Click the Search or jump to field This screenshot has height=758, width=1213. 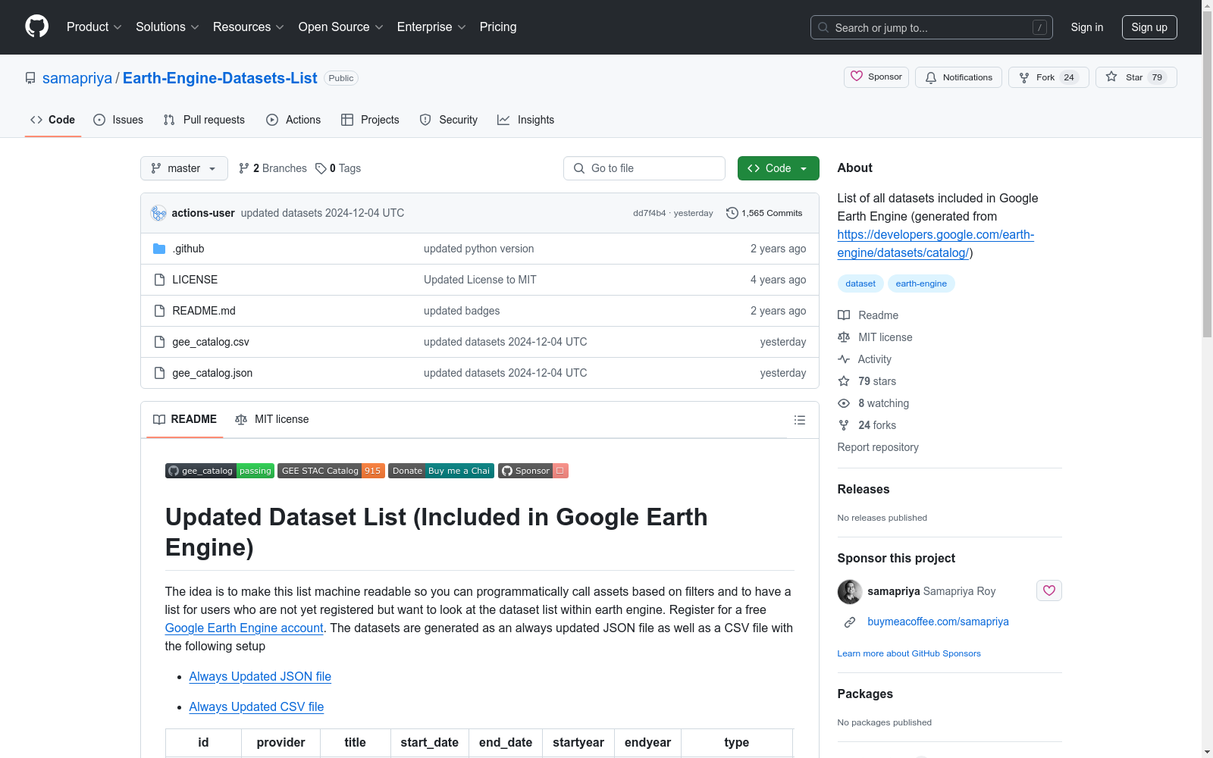[x=932, y=27]
